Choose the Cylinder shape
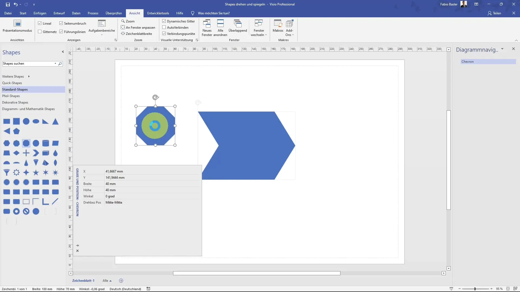This screenshot has width=520, height=292. 45,143
